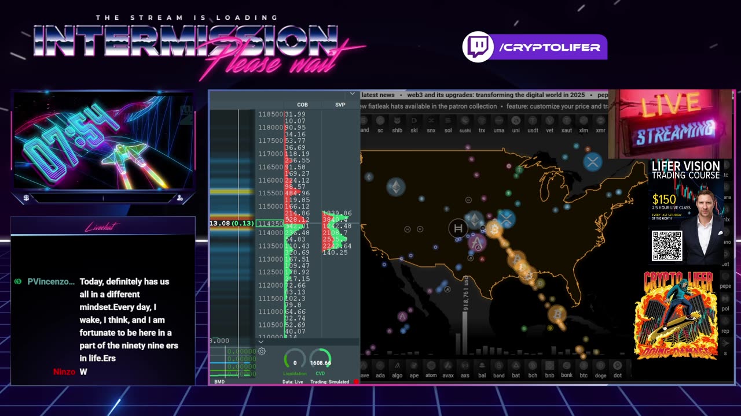
Task: Choose the algo coin icon
Action: (397, 366)
